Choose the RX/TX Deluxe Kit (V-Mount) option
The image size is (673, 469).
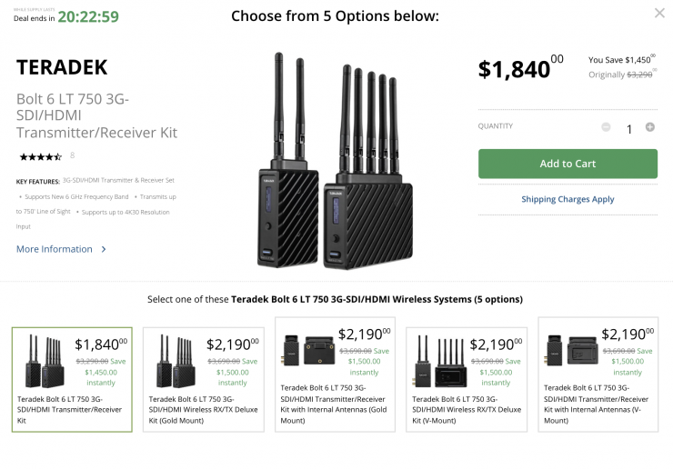click(467, 378)
